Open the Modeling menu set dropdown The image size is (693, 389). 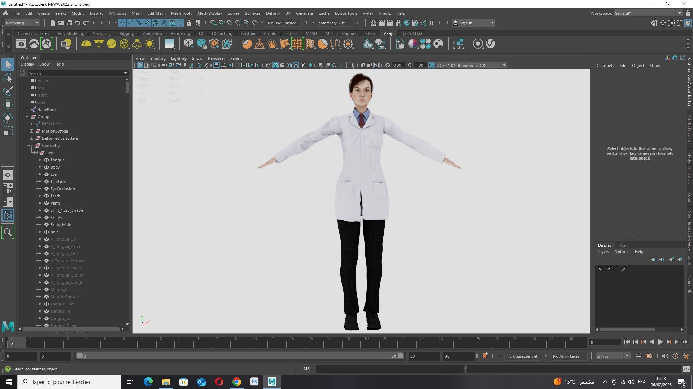coord(22,23)
